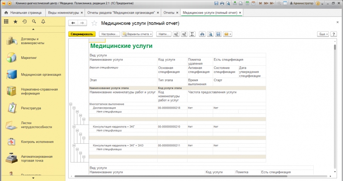
Task: Collapse Консультация кардиолога + ЭКГ + ЭХО group
Action: (74, 145)
